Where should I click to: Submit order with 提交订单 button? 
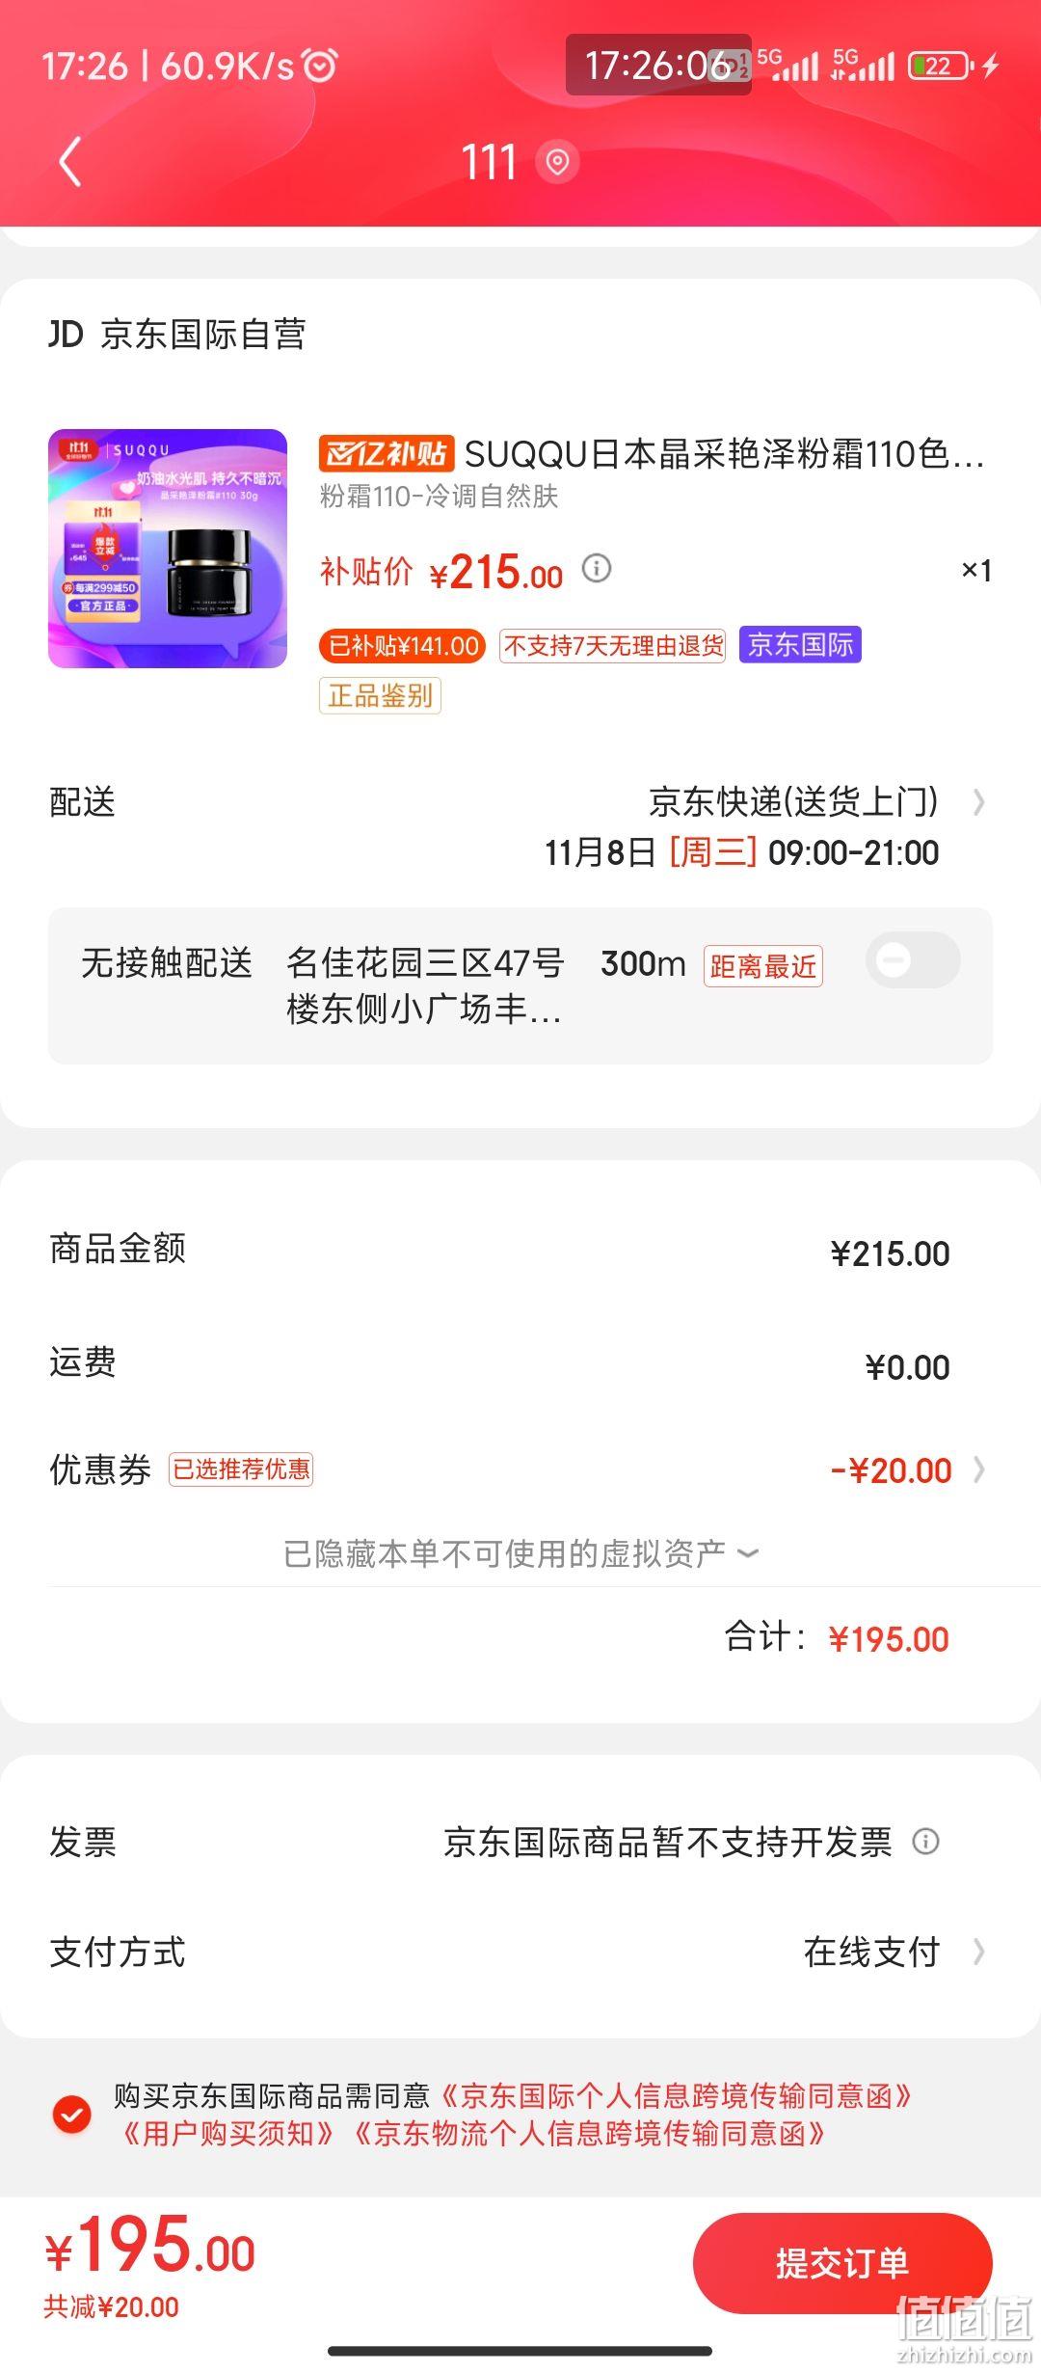click(842, 2263)
